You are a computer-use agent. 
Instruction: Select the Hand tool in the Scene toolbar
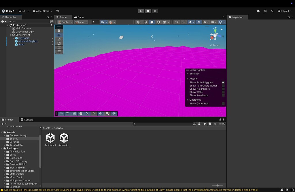tap(59, 30)
